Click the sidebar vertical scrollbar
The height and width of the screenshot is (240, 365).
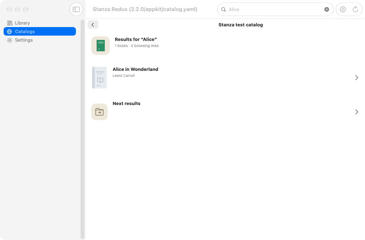82,129
